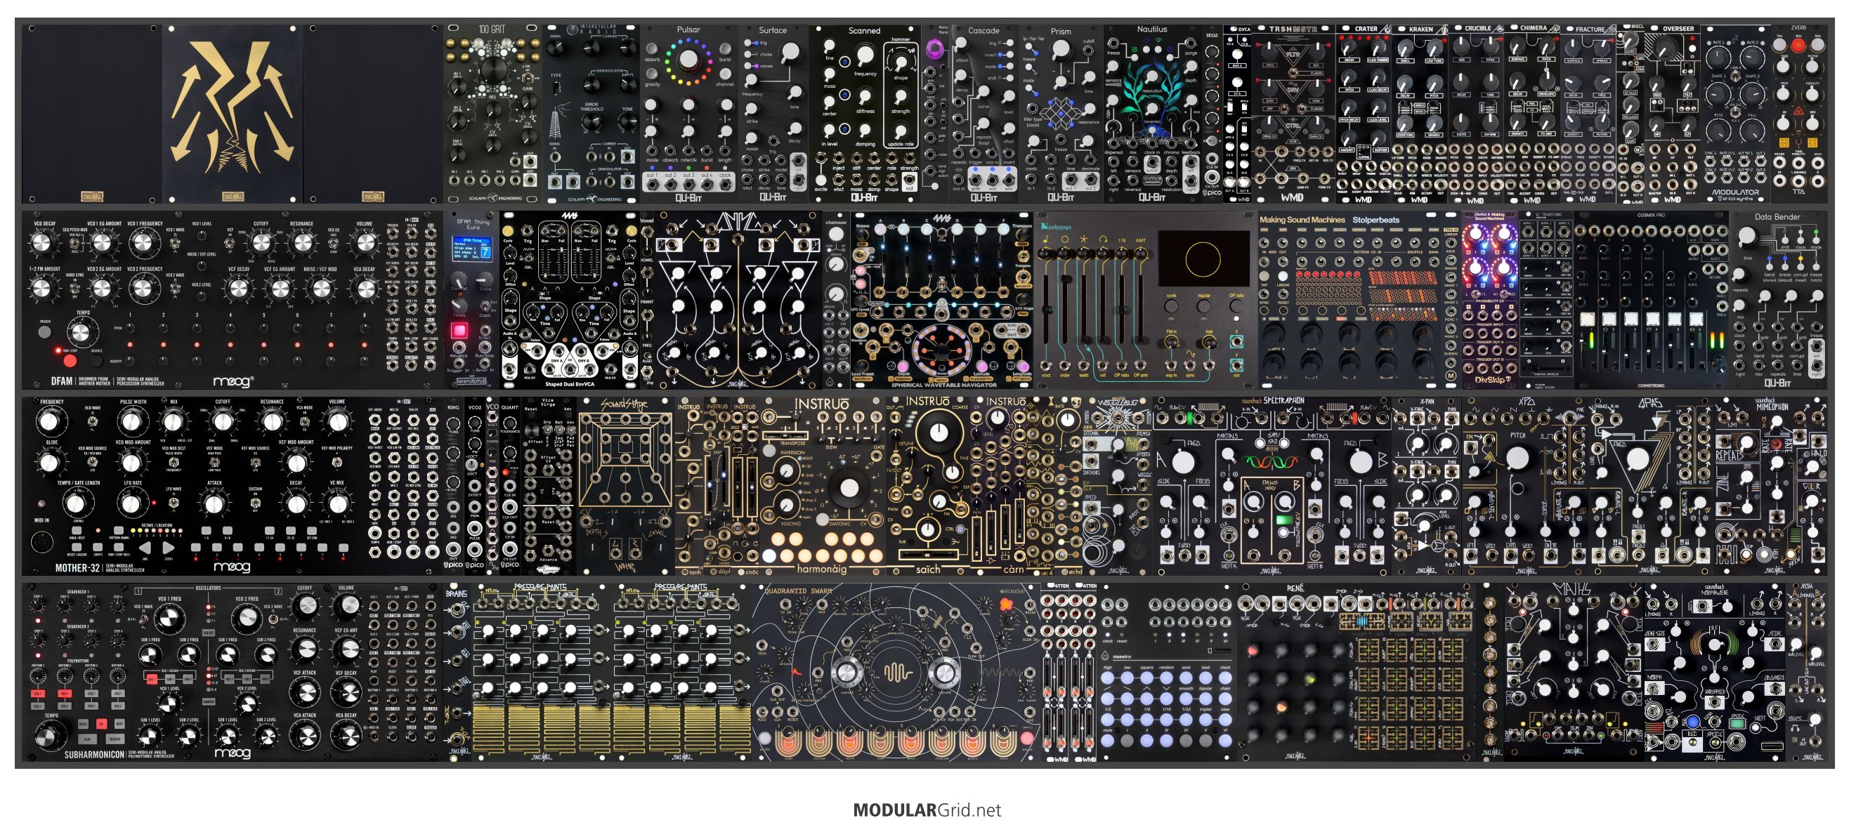The image size is (1856, 825).
Task: Select the Instruō harmonàig module
Action: pyautogui.click(x=821, y=486)
